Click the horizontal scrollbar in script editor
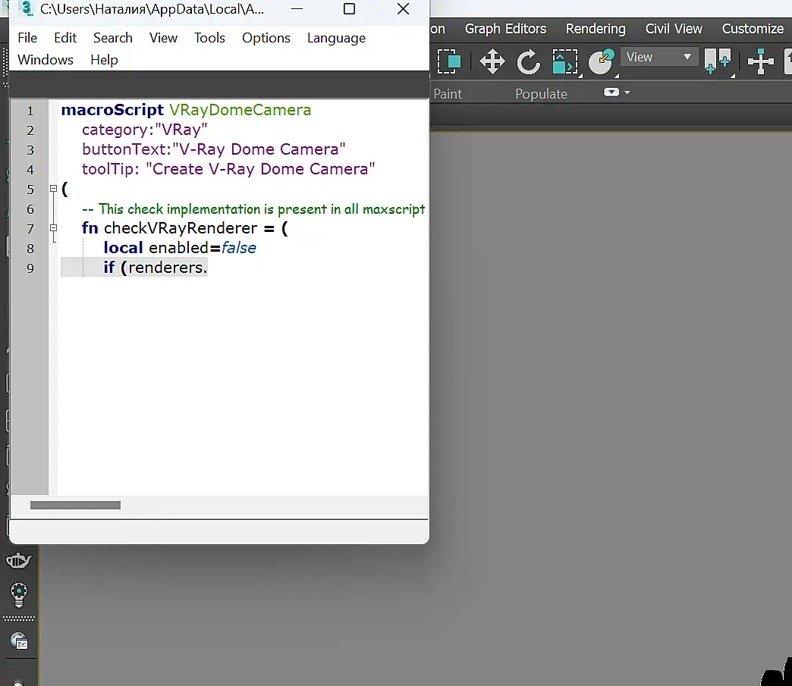Viewport: 792px width, 686px height. click(75, 506)
